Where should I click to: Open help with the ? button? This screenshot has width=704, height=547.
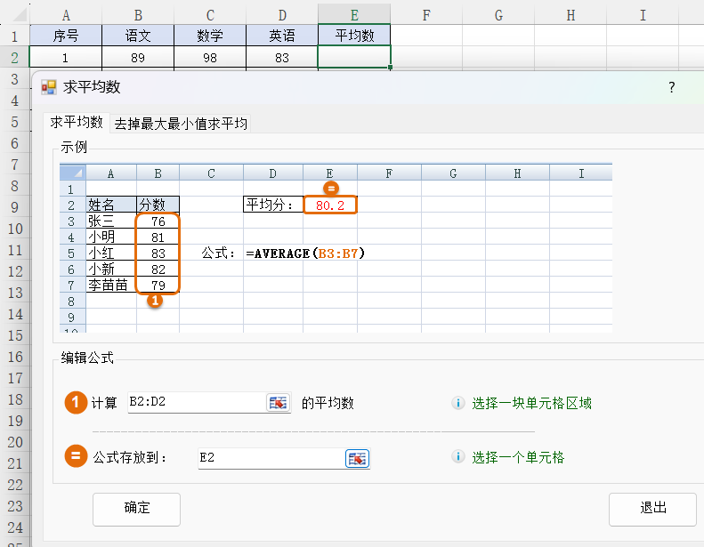click(671, 87)
